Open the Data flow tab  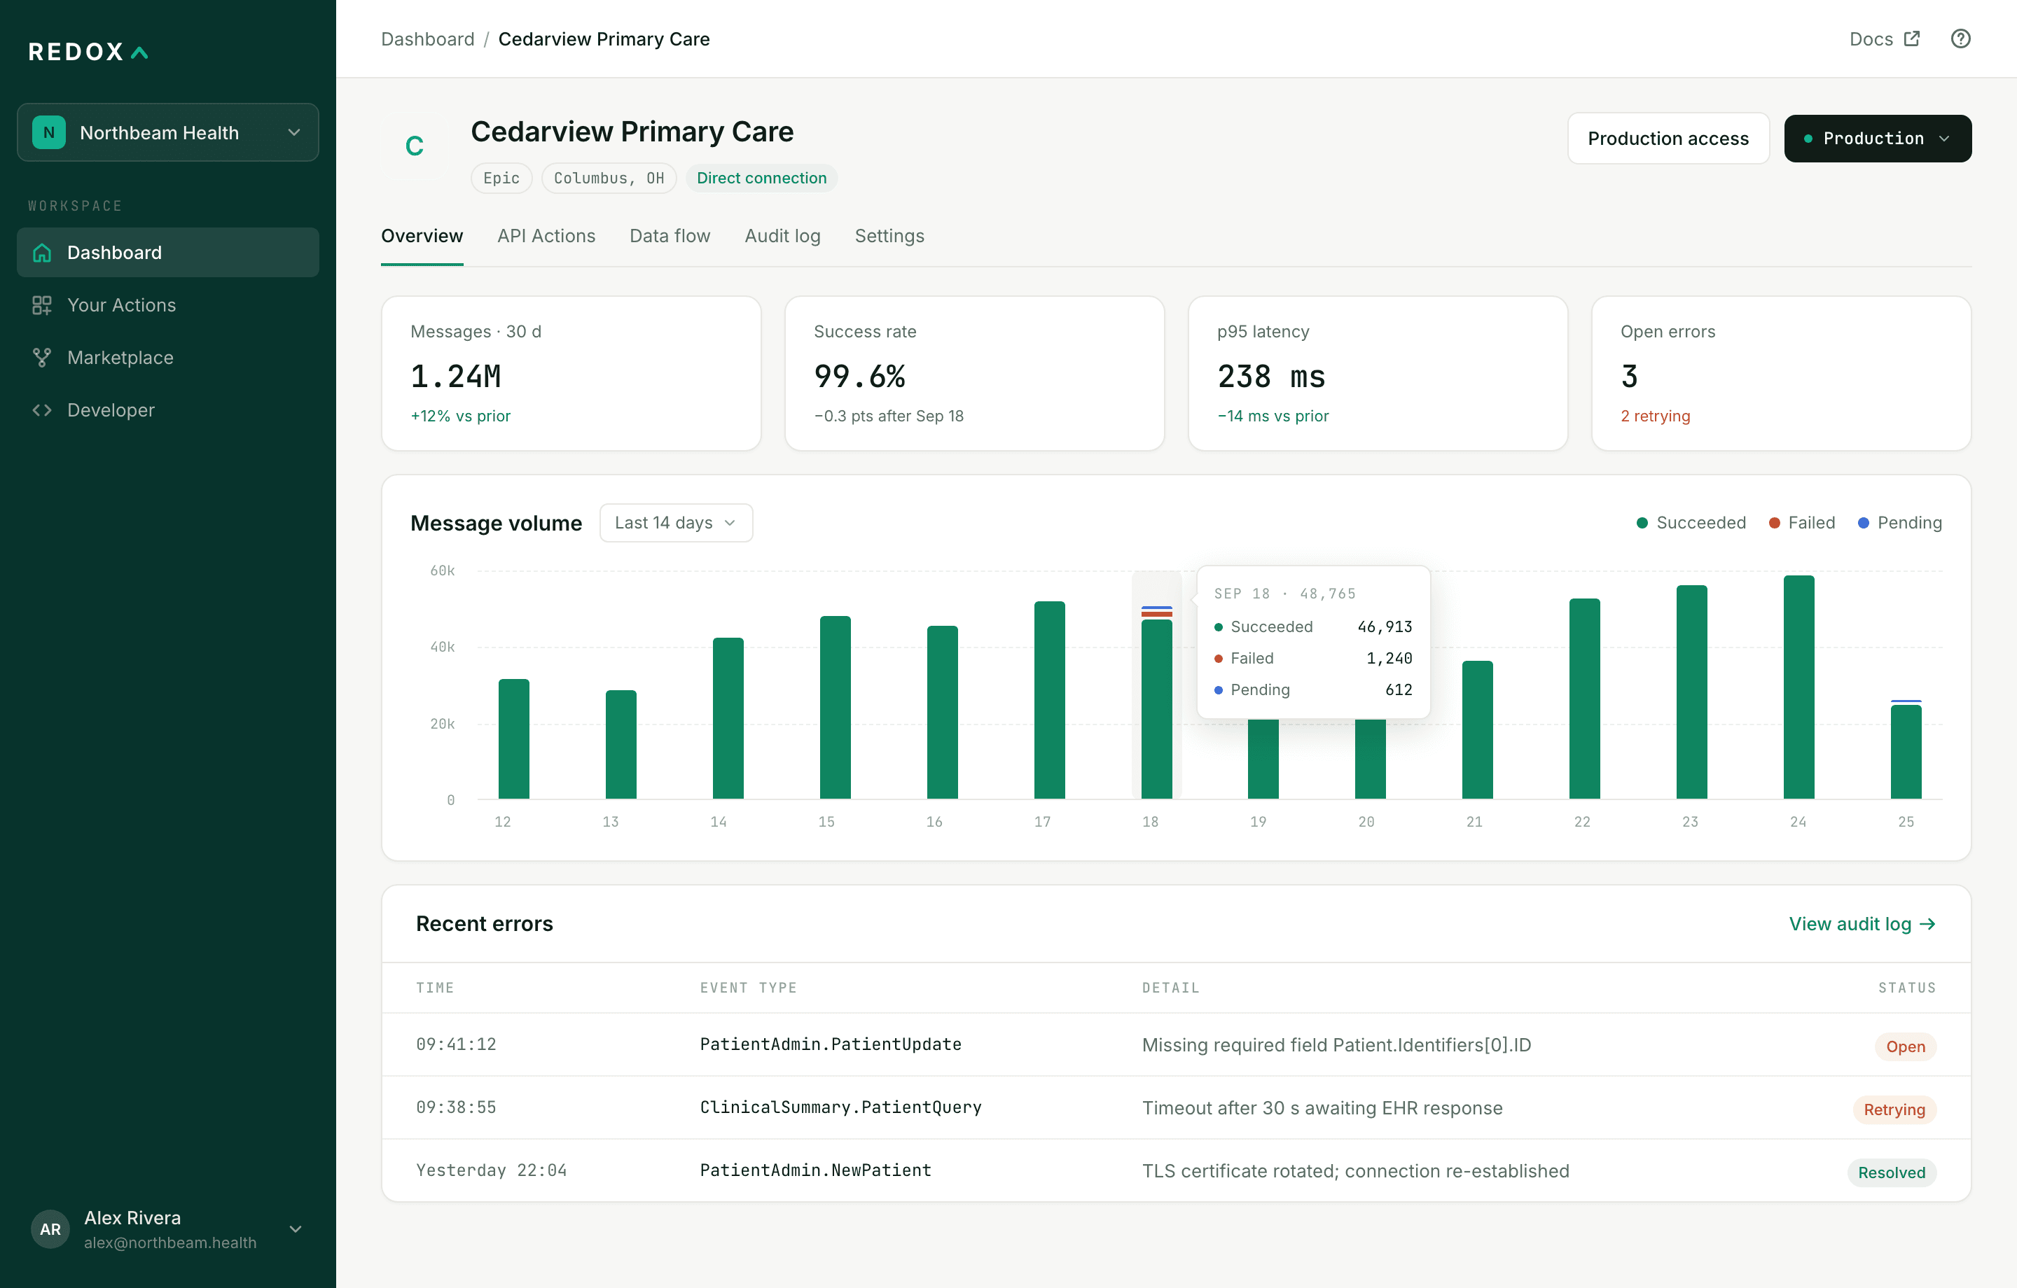670,236
